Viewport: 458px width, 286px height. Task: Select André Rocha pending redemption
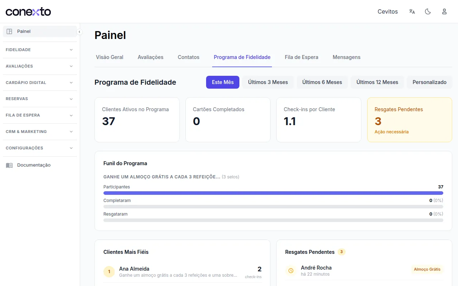364,271
